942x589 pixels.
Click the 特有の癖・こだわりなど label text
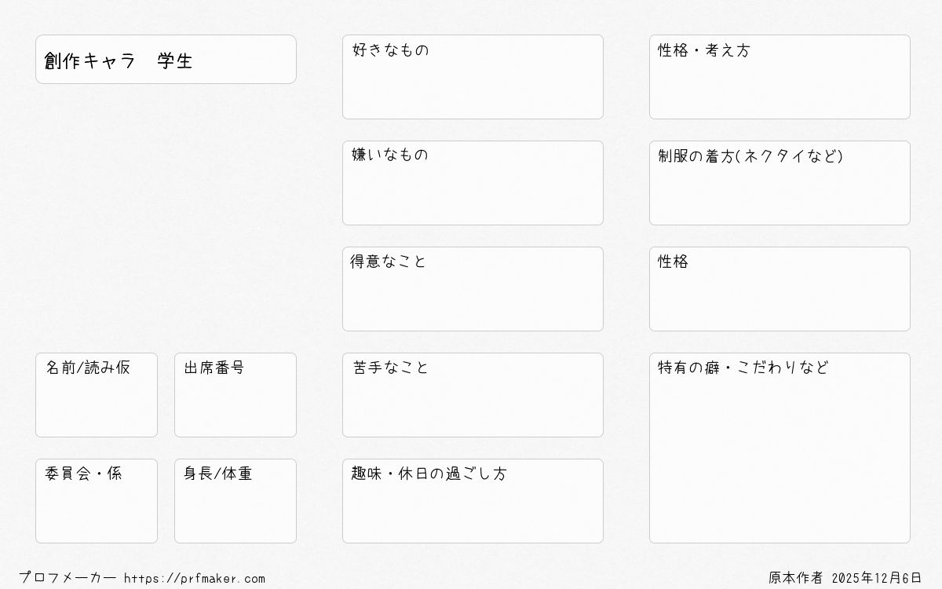tap(743, 368)
